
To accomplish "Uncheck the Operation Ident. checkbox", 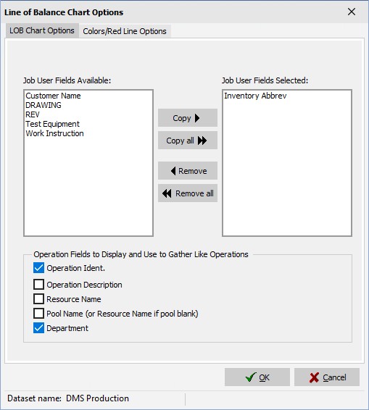I will coord(38,268).
